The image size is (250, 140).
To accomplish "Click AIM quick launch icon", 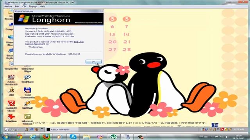I will pos(27,129).
